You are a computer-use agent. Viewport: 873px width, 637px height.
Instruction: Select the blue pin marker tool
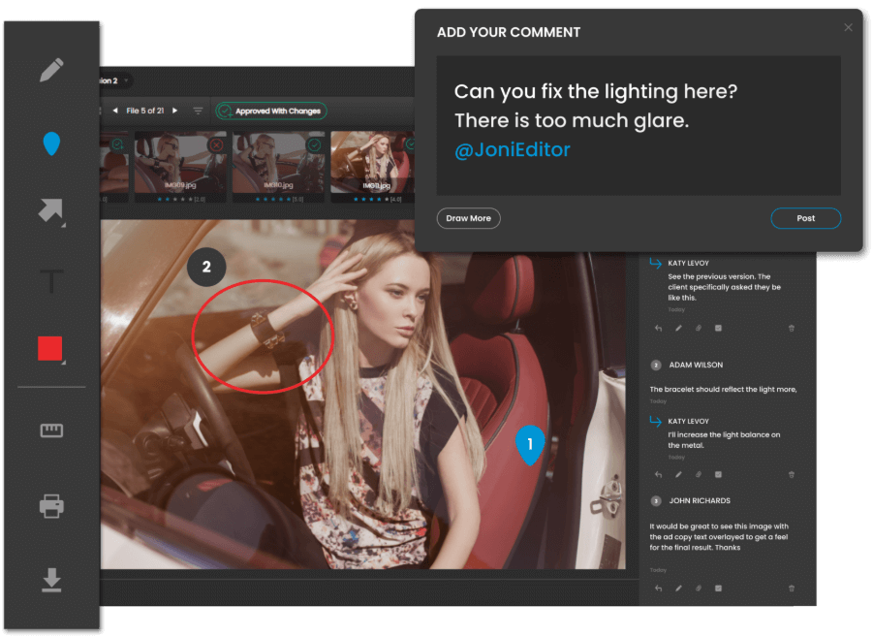click(51, 144)
